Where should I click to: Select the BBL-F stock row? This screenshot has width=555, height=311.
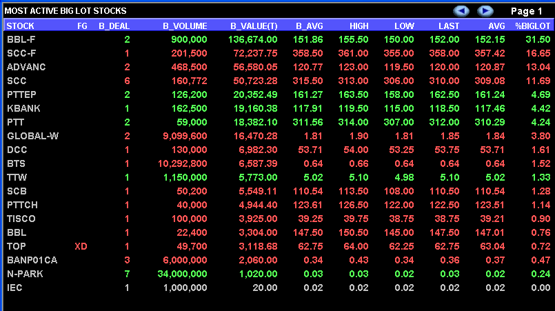[x=279, y=39]
